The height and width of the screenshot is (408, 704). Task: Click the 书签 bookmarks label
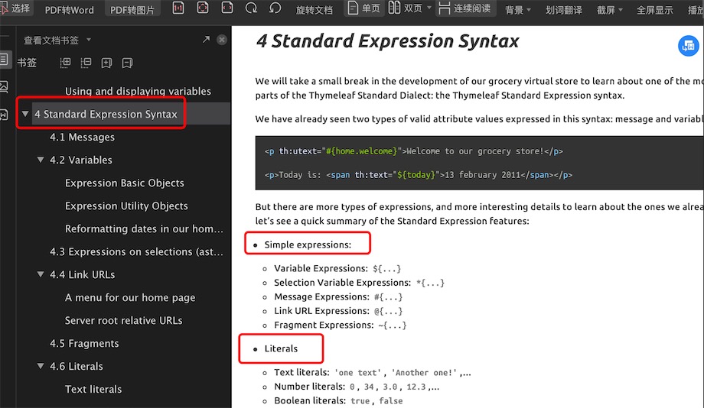click(x=27, y=63)
